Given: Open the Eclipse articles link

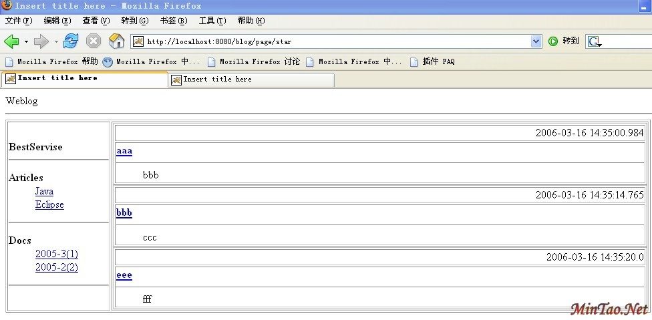Looking at the screenshot, I should tap(49, 205).
